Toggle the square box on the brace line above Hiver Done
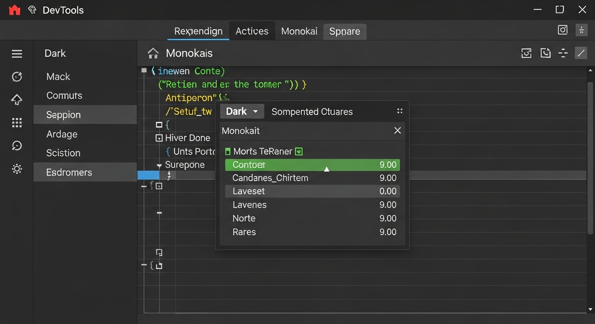The width and height of the screenshot is (595, 324). [x=159, y=124]
